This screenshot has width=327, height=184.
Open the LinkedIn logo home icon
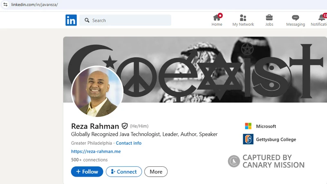click(x=71, y=20)
